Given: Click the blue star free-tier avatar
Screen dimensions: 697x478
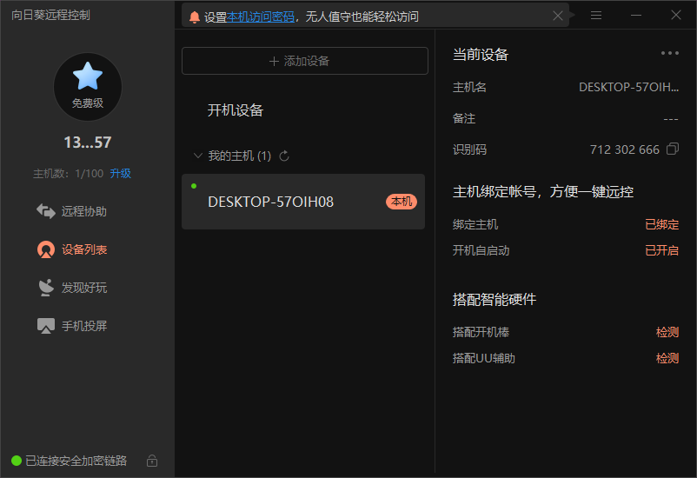Looking at the screenshot, I should point(88,87).
